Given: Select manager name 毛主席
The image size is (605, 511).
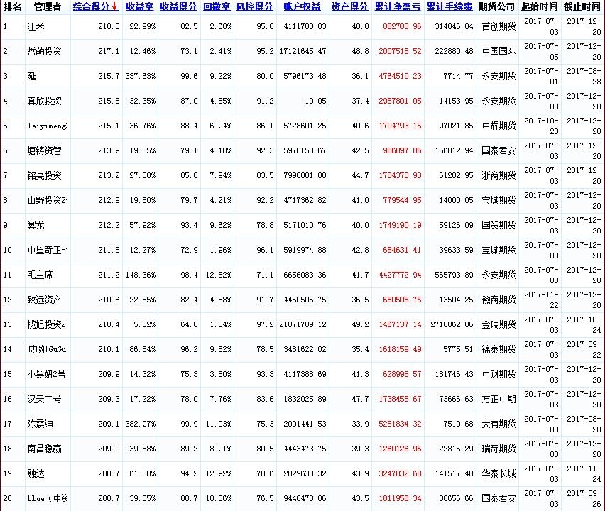Looking at the screenshot, I should pos(40,275).
